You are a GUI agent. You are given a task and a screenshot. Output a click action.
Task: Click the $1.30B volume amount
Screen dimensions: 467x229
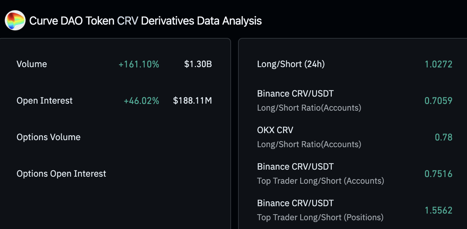198,64
